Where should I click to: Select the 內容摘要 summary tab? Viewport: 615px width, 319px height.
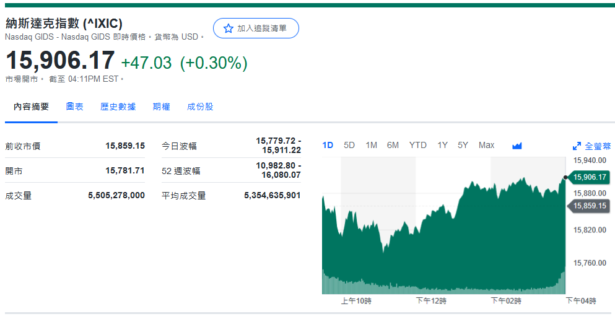[x=32, y=107]
